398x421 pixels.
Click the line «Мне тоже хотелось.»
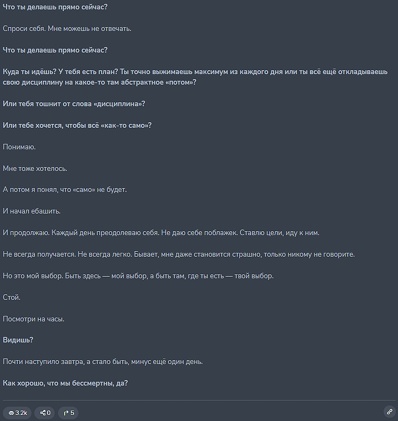(35, 168)
